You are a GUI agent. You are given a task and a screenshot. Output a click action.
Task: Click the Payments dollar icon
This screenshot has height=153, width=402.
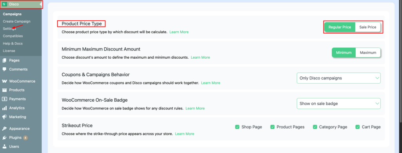[x=4, y=99]
